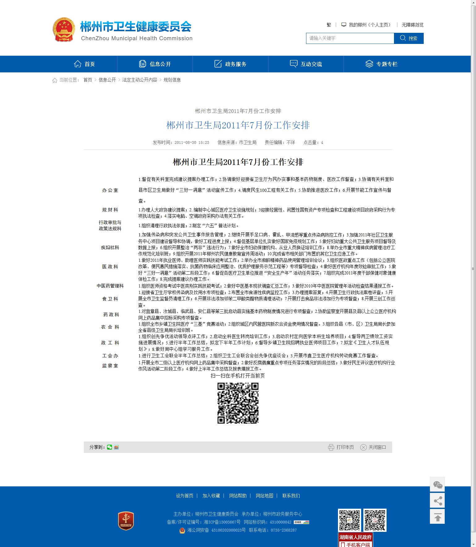
Task: Open the 湘ICP备13003667号 record link
Action: [222, 522]
